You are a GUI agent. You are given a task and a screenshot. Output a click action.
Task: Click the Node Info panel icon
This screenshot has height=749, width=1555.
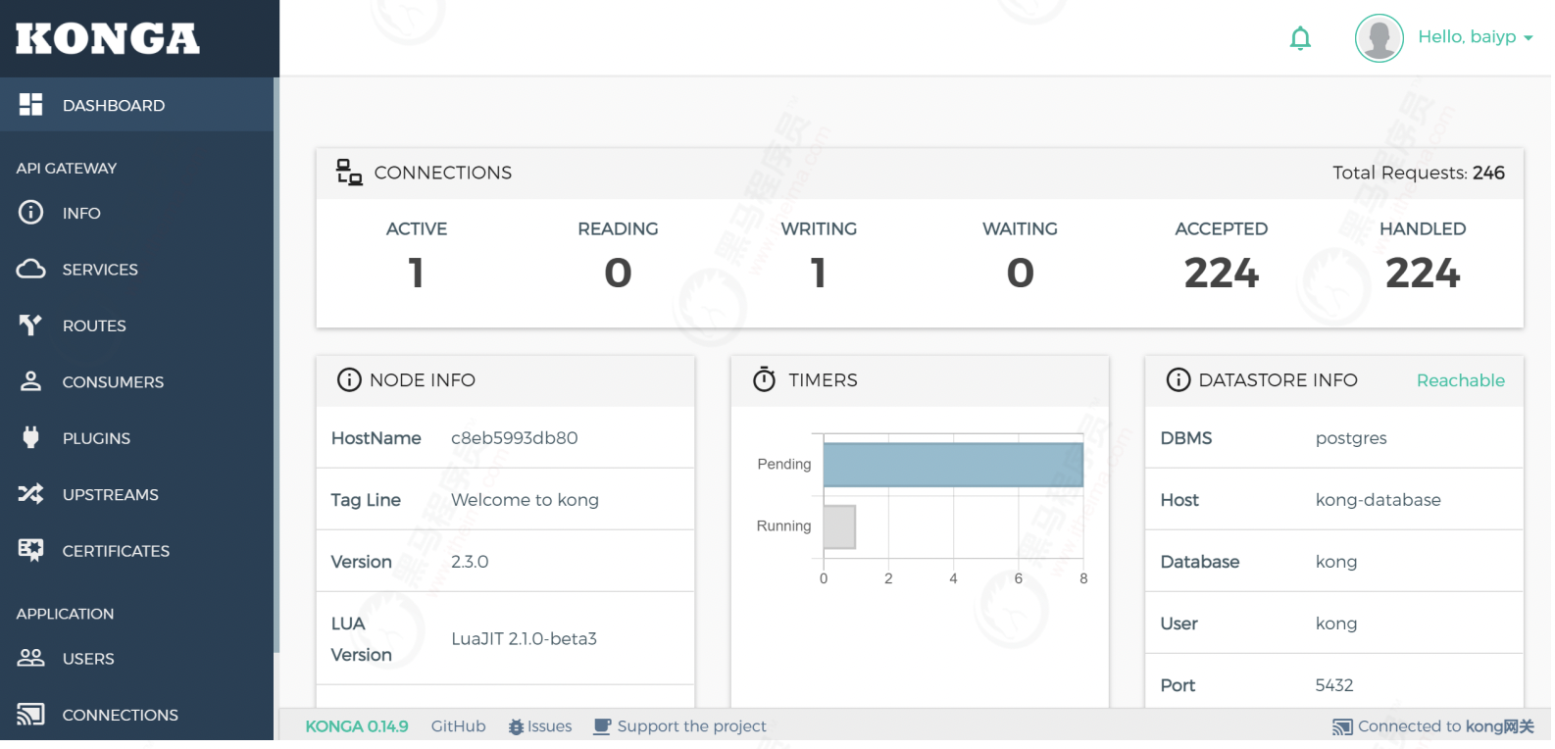(x=349, y=379)
